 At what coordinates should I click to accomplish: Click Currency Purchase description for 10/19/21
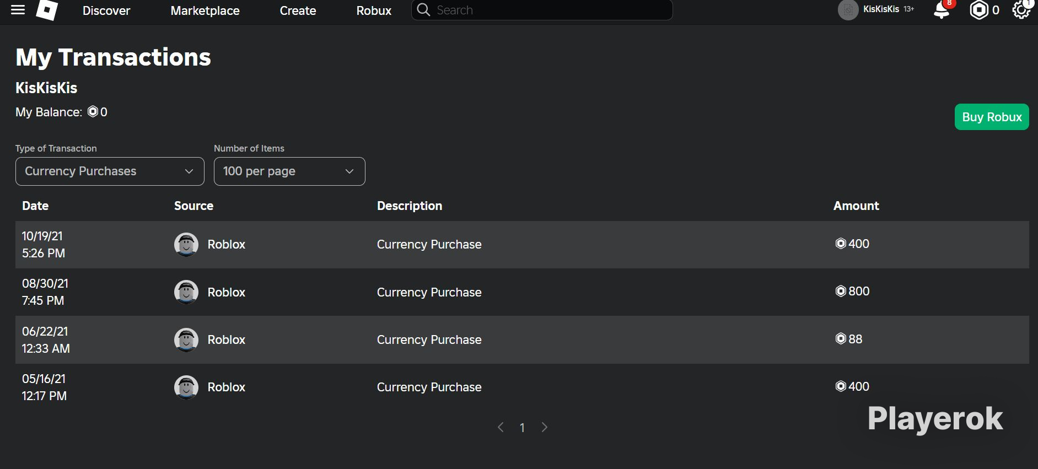coord(429,244)
